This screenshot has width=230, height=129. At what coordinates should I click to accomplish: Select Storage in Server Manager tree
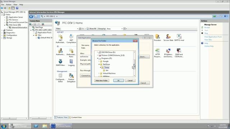[x=9, y=38]
